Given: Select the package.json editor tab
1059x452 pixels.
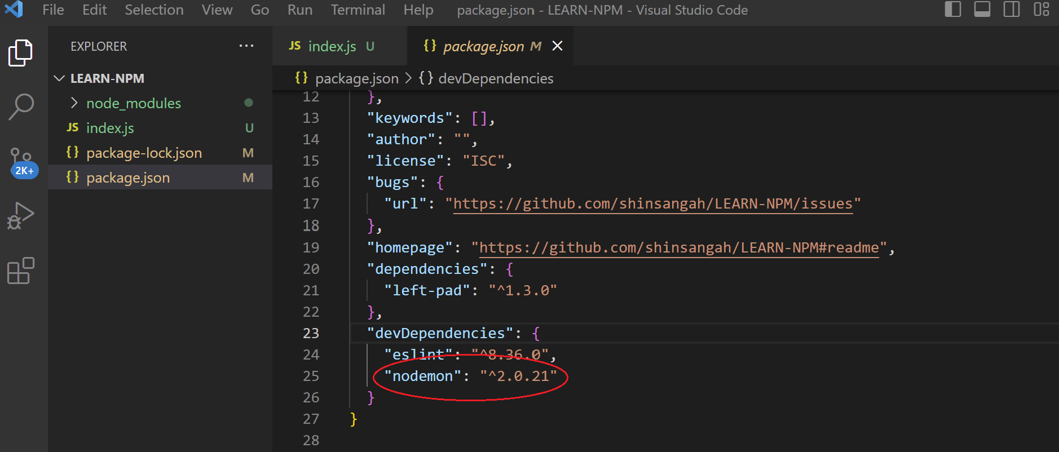Looking at the screenshot, I should point(491,46).
